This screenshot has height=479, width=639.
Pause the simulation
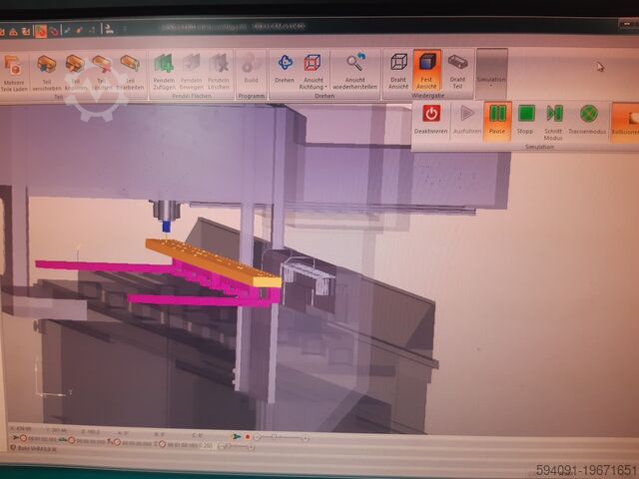click(x=497, y=120)
